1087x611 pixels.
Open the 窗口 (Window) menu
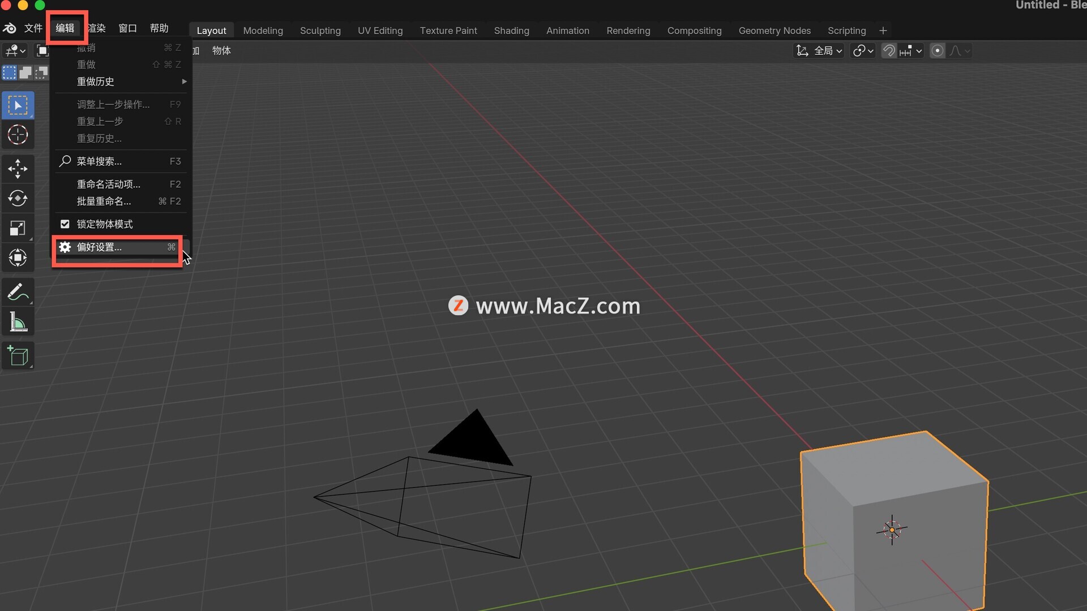(x=128, y=28)
